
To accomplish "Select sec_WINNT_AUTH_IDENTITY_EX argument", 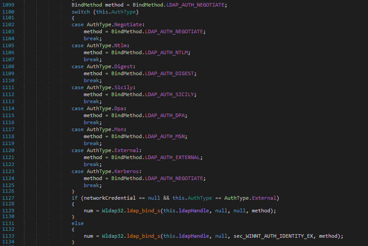I will click(273, 236).
